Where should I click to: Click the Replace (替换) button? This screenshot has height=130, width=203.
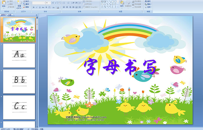point(148,4)
